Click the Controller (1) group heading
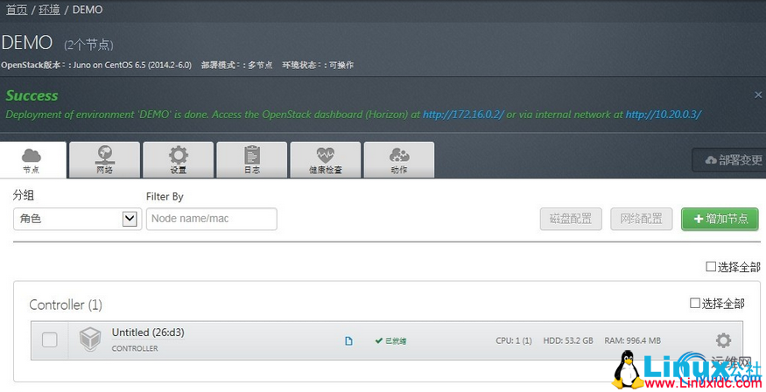This screenshot has width=766, height=392. coord(66,305)
